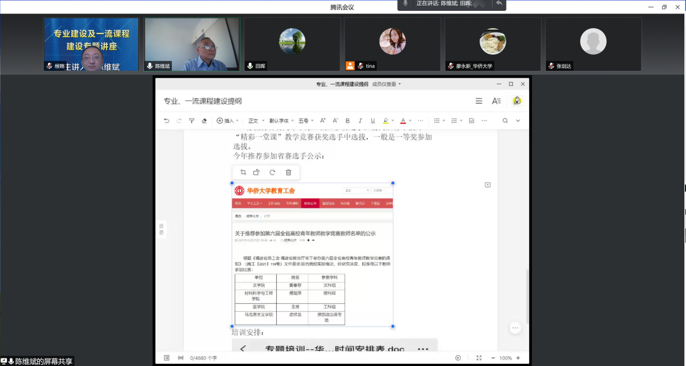This screenshot has height=366, width=686.
Task: Open highlight color dropdown arrow
Action: click(x=392, y=121)
